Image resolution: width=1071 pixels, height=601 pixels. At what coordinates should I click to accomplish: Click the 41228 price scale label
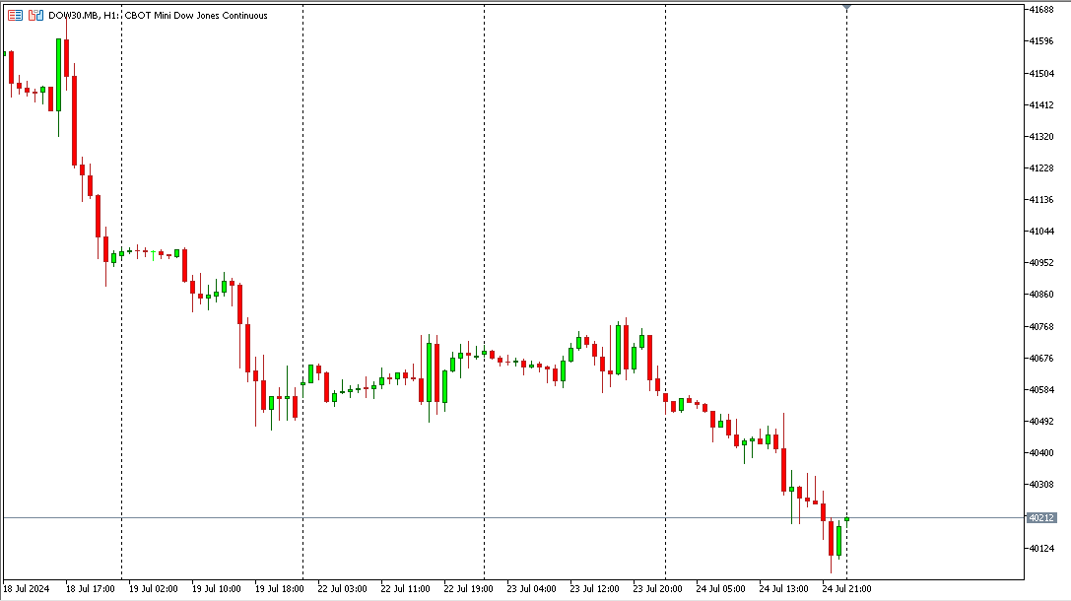[x=1041, y=168]
